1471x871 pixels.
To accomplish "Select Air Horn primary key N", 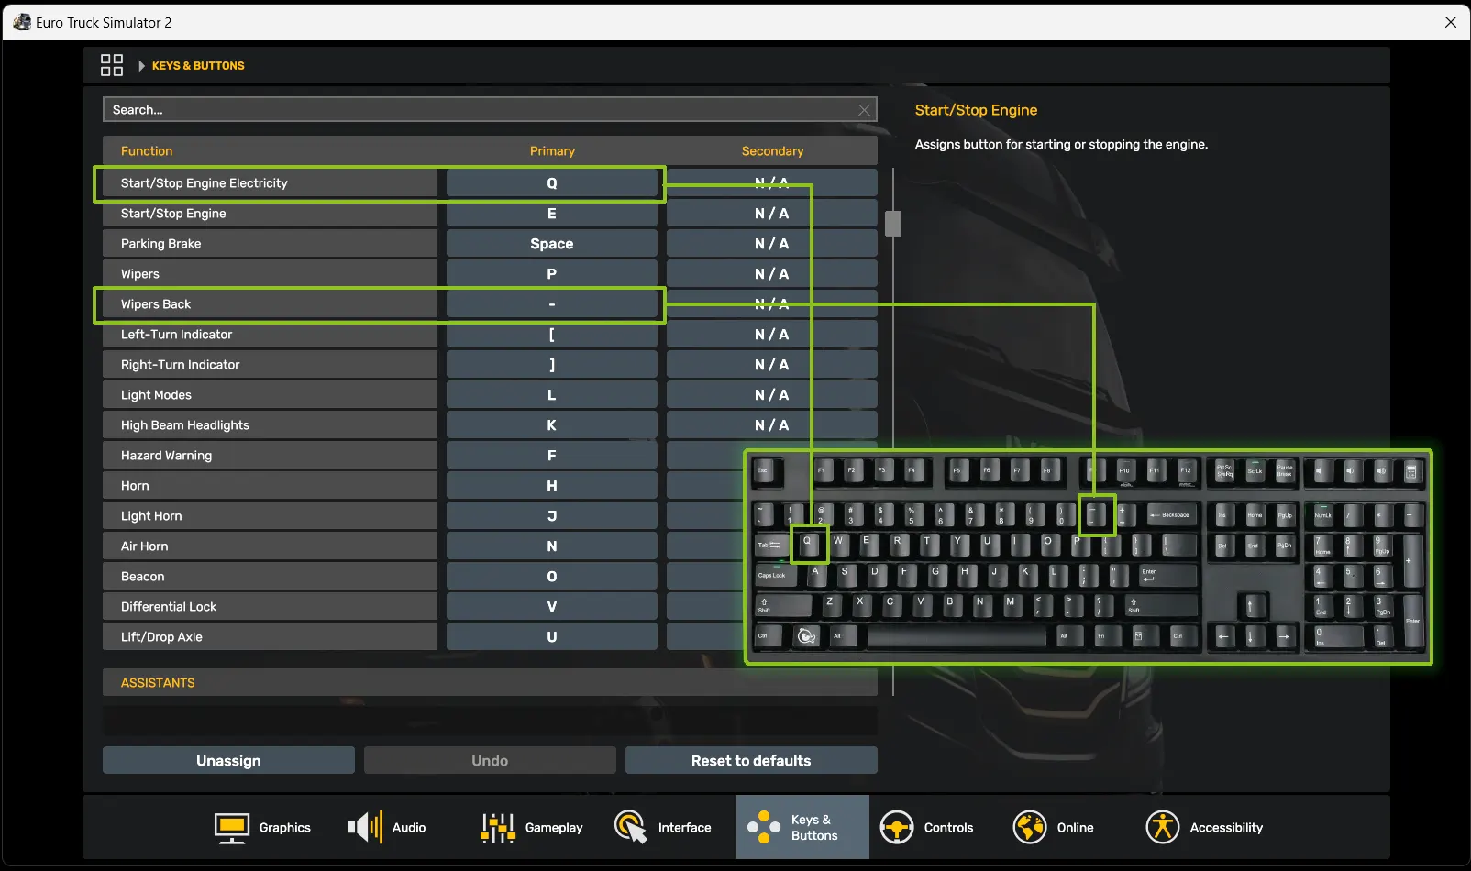I will coord(552,546).
